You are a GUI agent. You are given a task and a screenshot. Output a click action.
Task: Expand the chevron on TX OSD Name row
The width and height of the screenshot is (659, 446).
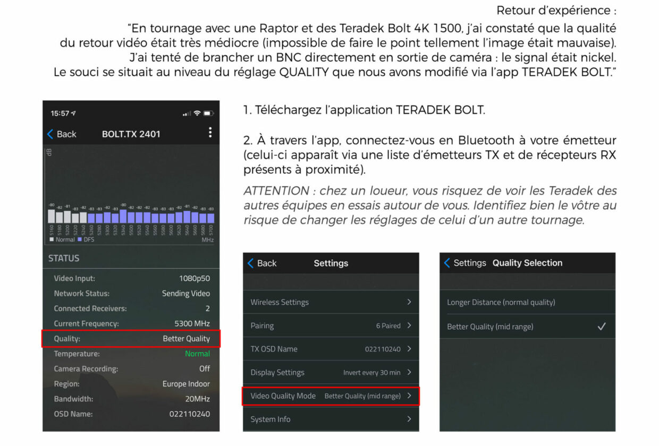(409, 349)
